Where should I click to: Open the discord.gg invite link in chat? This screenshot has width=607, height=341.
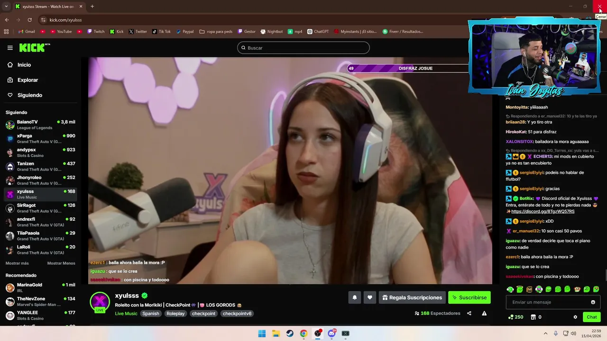tap(543, 212)
